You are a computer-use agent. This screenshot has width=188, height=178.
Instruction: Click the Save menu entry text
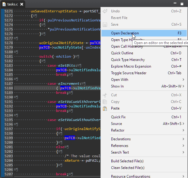115,24
